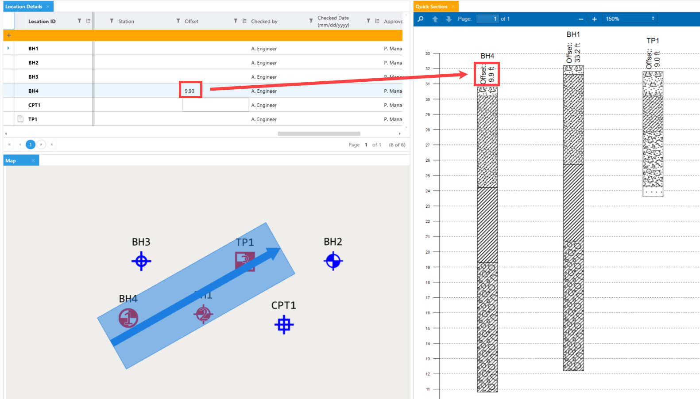The image size is (700, 399).
Task: Click the grid horizontal scrollbar thumb
Action: (319, 133)
